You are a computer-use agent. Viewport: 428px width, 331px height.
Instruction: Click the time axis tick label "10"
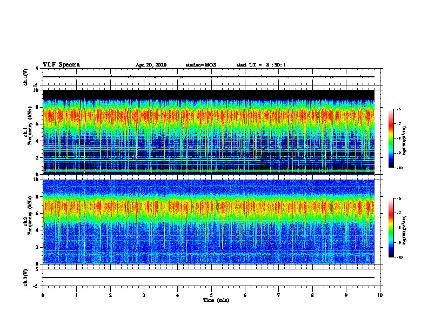click(380, 295)
